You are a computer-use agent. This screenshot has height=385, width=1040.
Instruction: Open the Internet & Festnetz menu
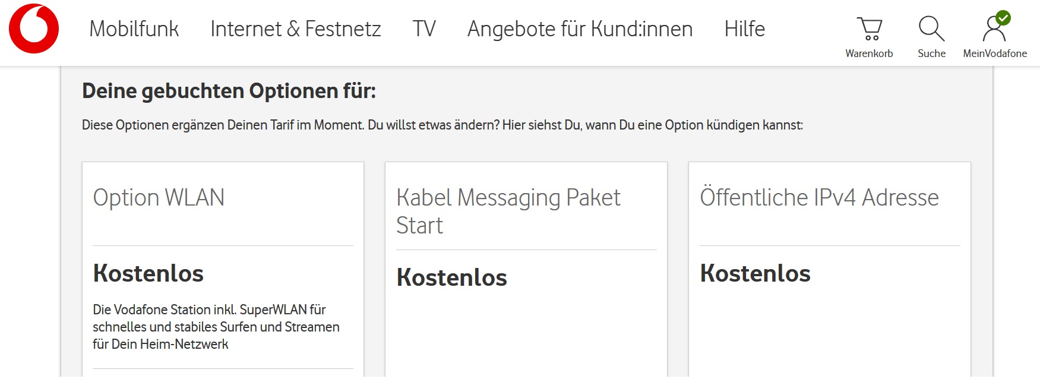click(296, 29)
